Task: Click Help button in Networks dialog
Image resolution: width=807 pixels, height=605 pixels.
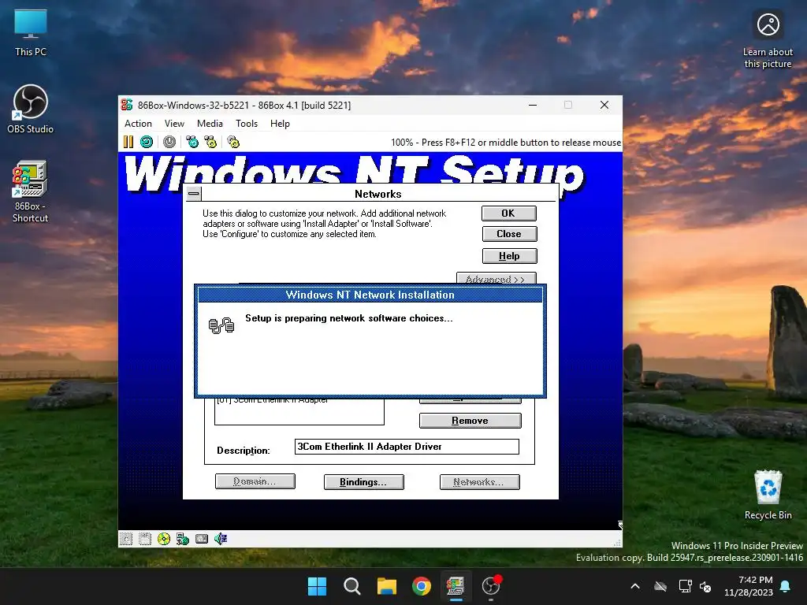Action: point(509,256)
